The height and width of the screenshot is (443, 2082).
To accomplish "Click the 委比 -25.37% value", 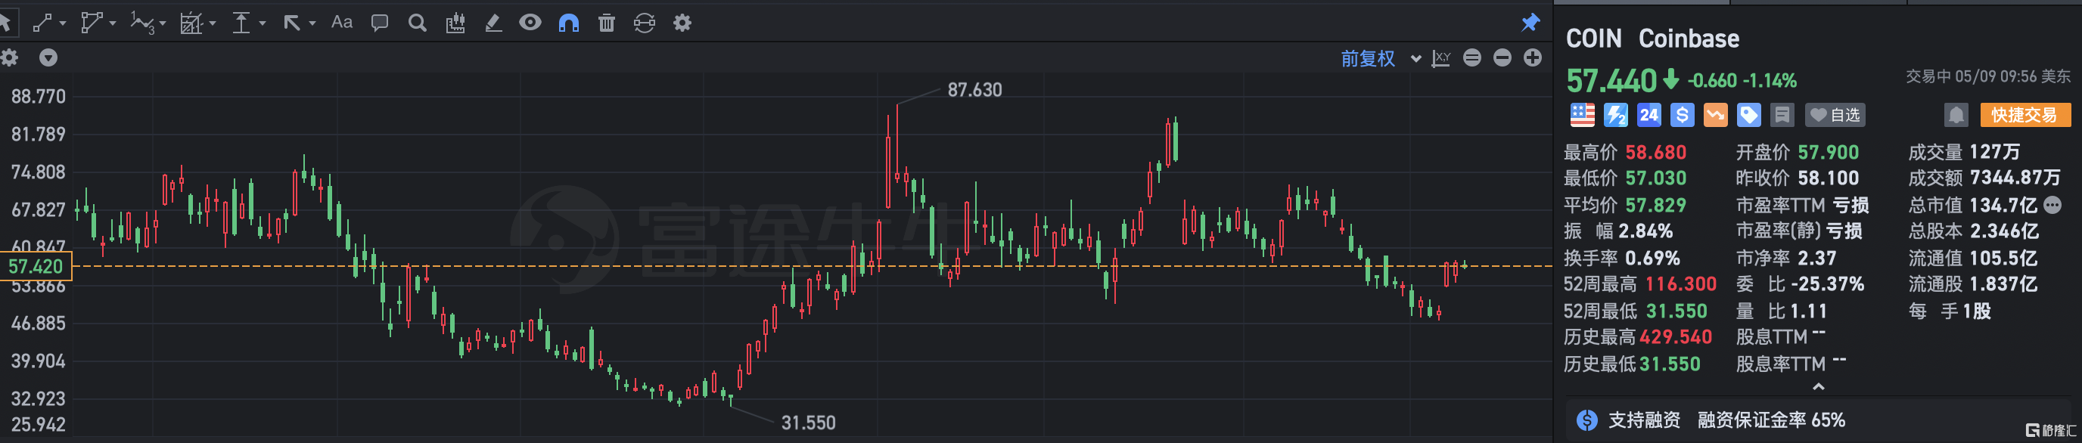I will click(1826, 285).
